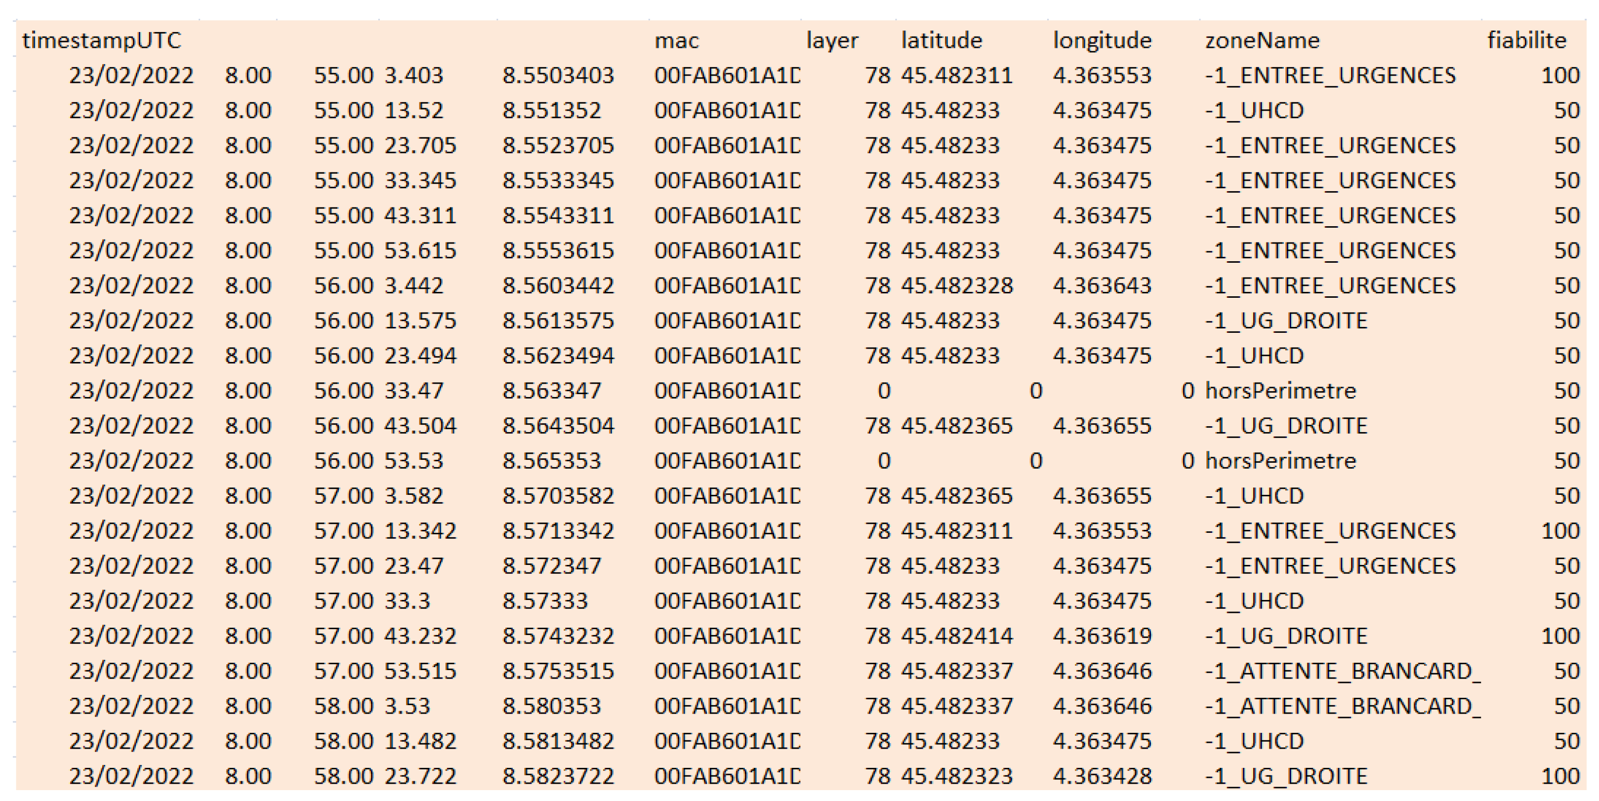Select latitude cell 45.482328

956,285
